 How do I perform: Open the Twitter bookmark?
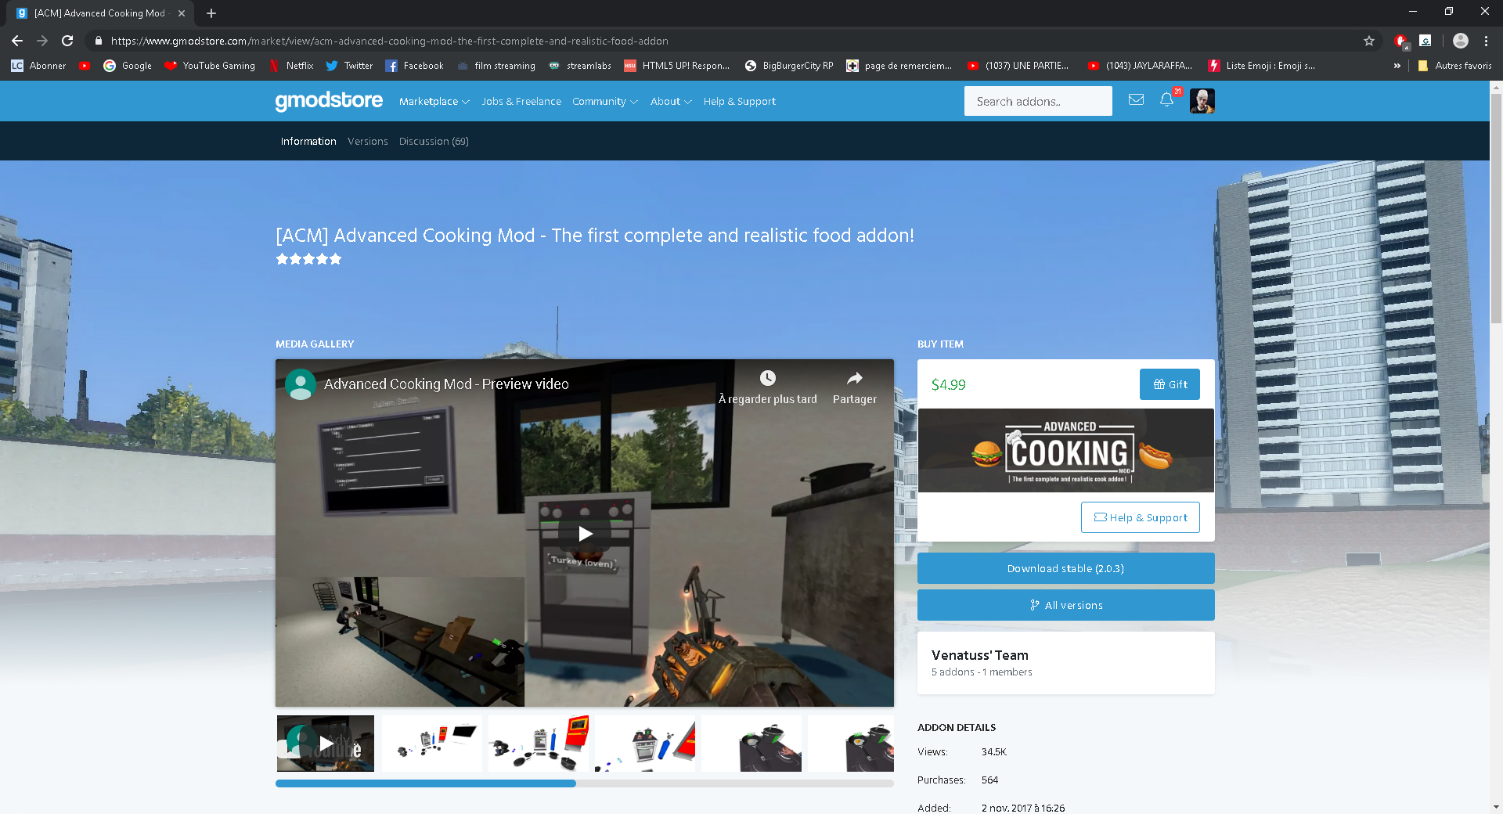click(x=349, y=66)
